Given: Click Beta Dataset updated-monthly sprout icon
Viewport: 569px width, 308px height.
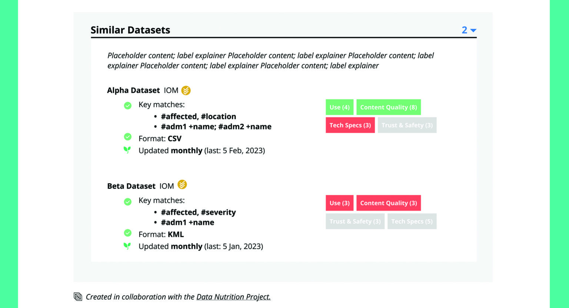Looking at the screenshot, I should pyautogui.click(x=127, y=246).
